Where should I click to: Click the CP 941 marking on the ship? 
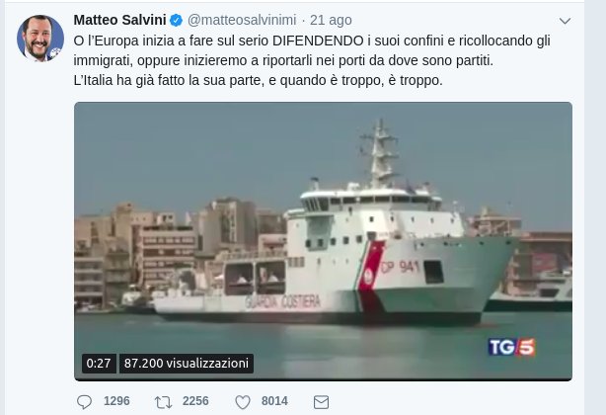(400, 267)
